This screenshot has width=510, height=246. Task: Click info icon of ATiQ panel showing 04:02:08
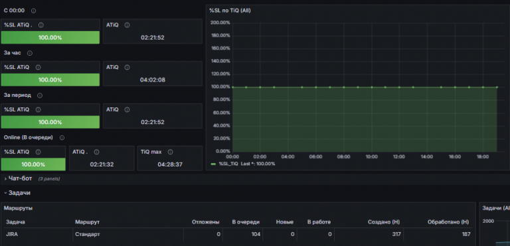pos(127,67)
